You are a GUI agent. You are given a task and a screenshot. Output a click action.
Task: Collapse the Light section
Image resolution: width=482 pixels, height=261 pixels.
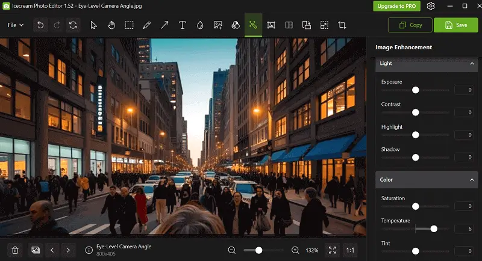click(472, 64)
